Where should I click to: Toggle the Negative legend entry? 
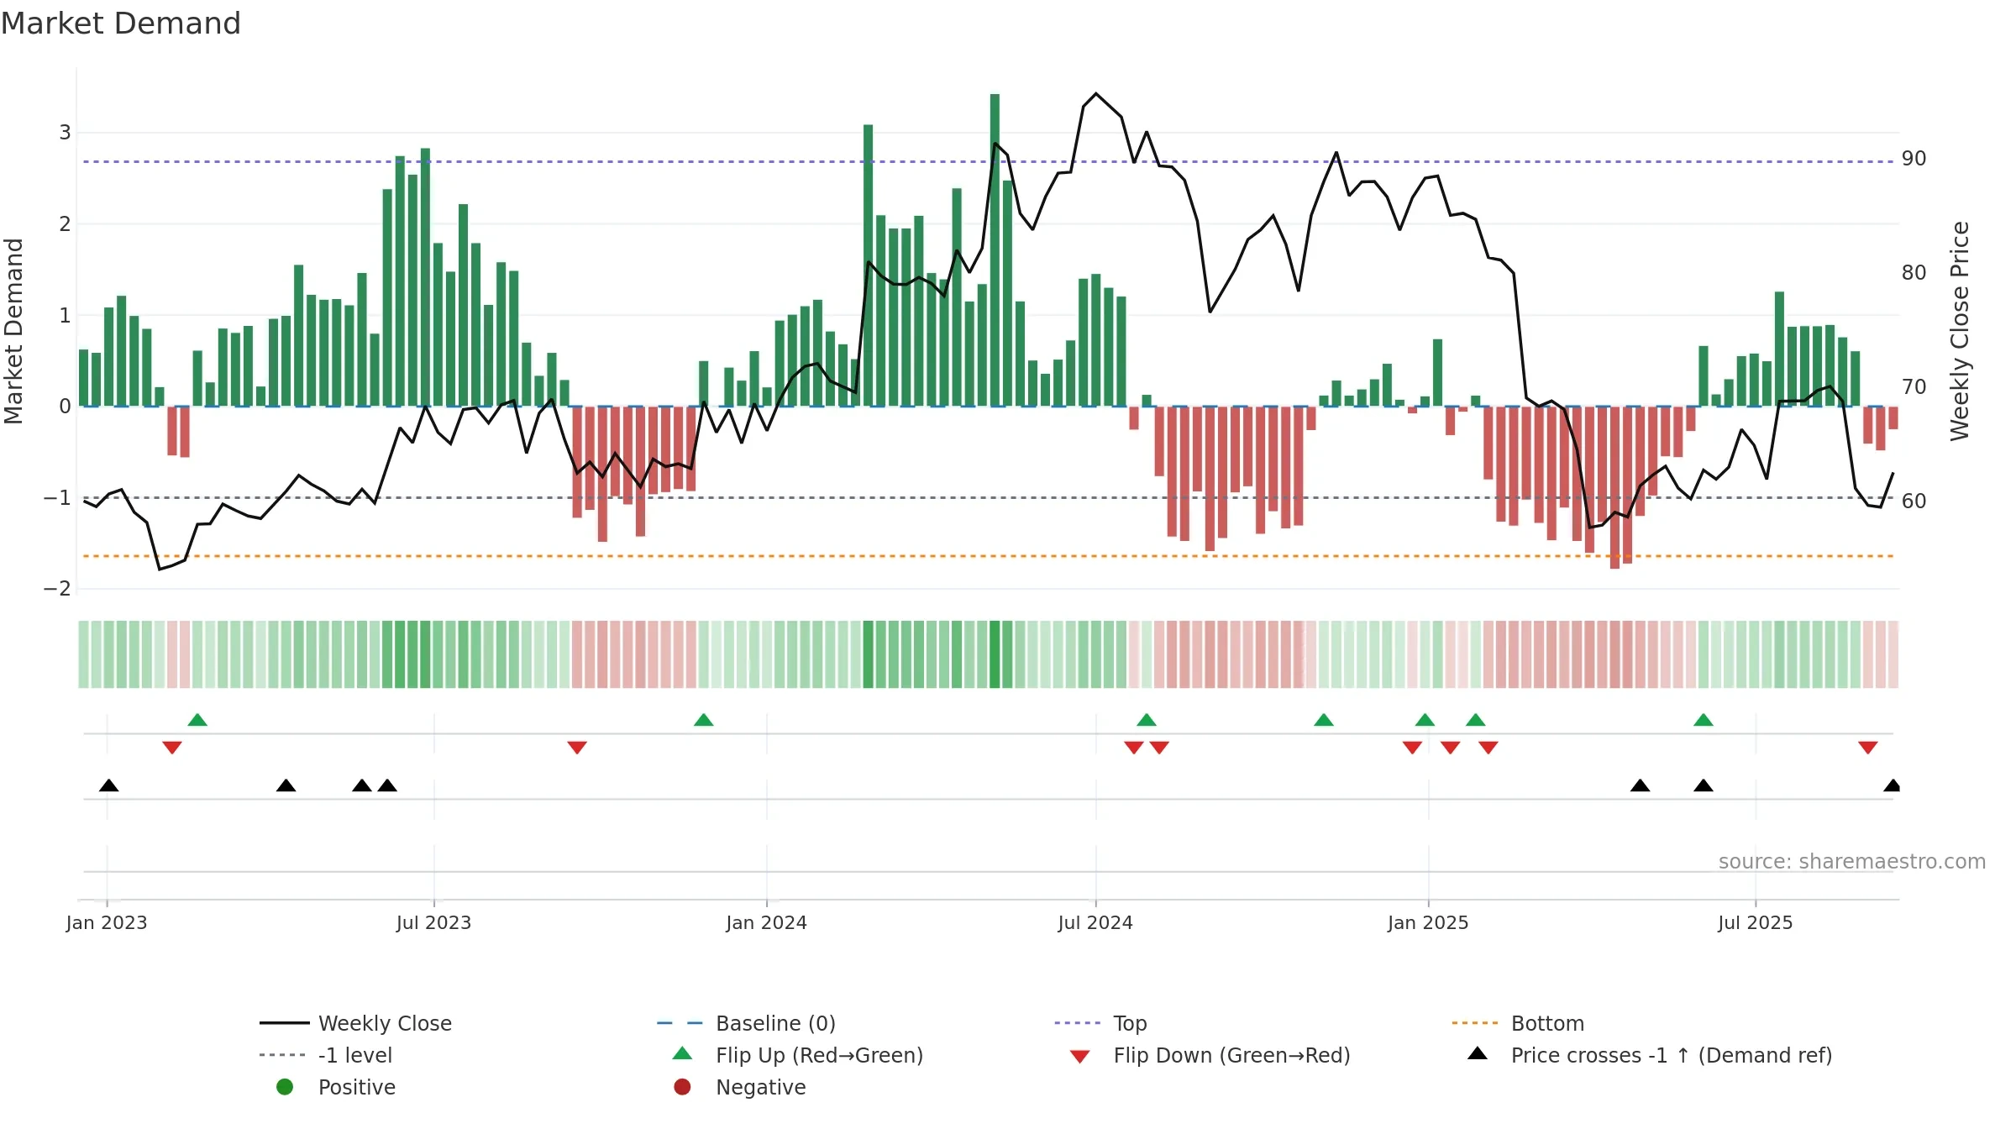pos(739,1087)
